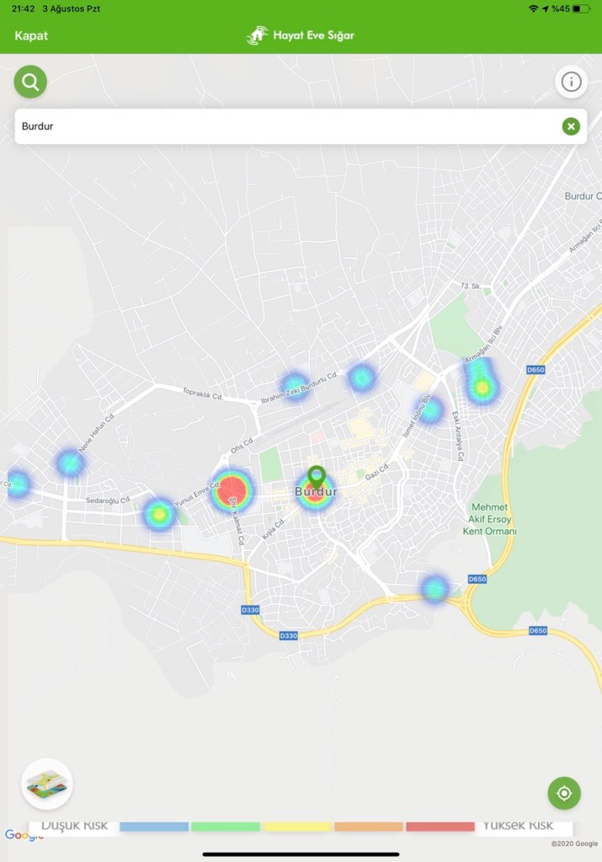Open the Google logo link

pyautogui.click(x=24, y=835)
